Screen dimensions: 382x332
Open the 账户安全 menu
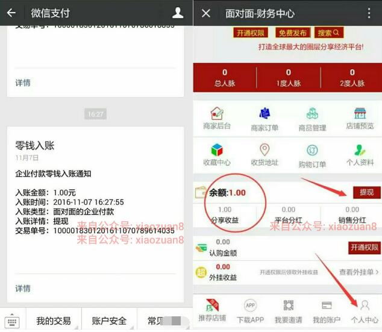click(109, 321)
